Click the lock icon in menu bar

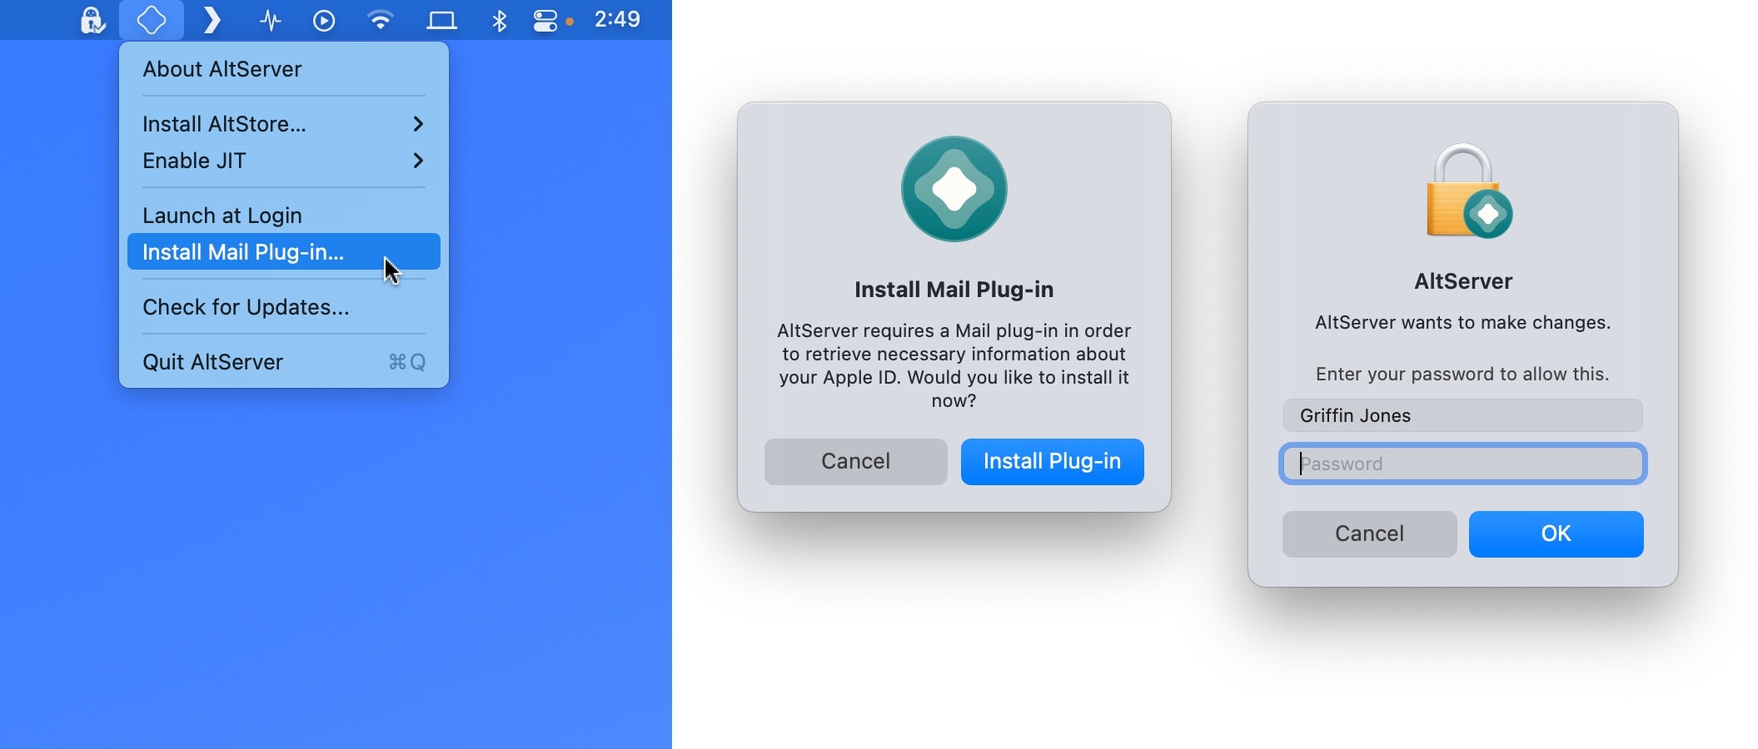point(92,20)
